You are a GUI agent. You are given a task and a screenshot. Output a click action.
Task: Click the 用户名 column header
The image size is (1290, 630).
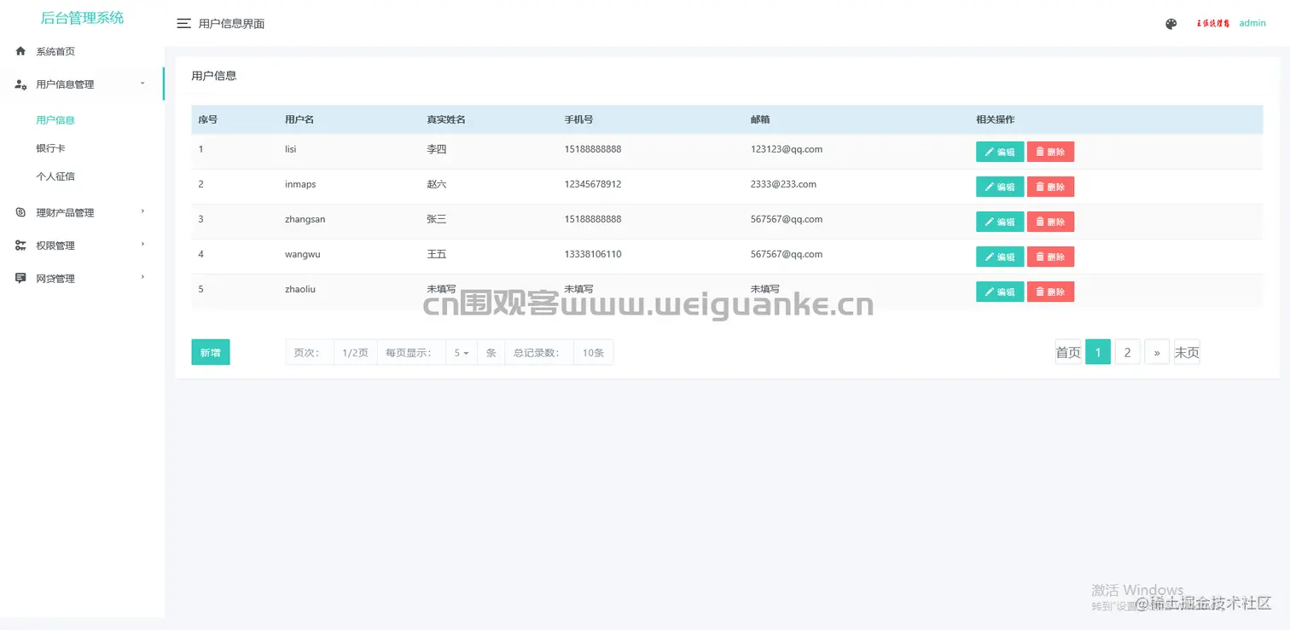click(299, 119)
